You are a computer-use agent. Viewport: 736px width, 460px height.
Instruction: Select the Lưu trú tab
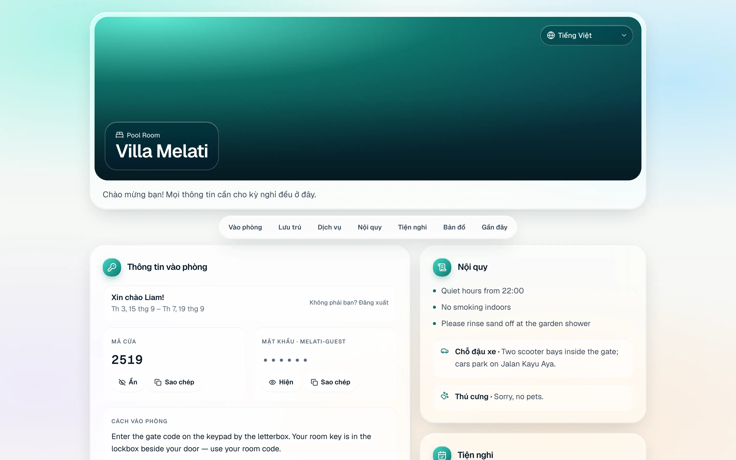pyautogui.click(x=290, y=227)
